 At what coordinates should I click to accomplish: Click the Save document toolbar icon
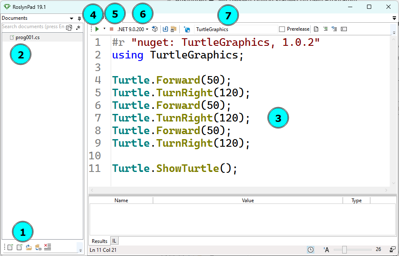[165, 29]
